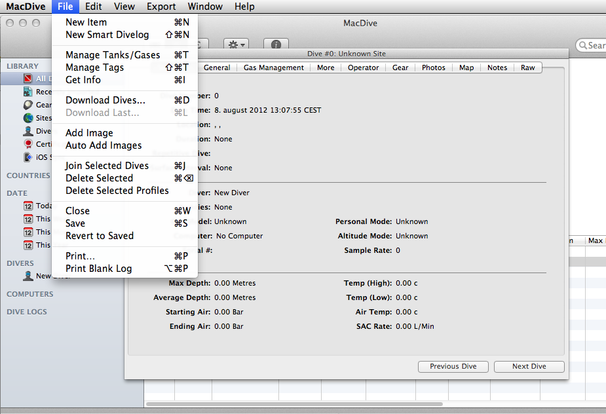Image resolution: width=606 pixels, height=414 pixels.
Task: Select the Today calendar icon under Date
Action: pos(28,206)
